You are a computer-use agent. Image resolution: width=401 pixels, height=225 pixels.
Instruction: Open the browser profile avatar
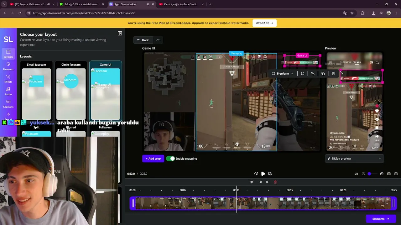tap(389, 13)
